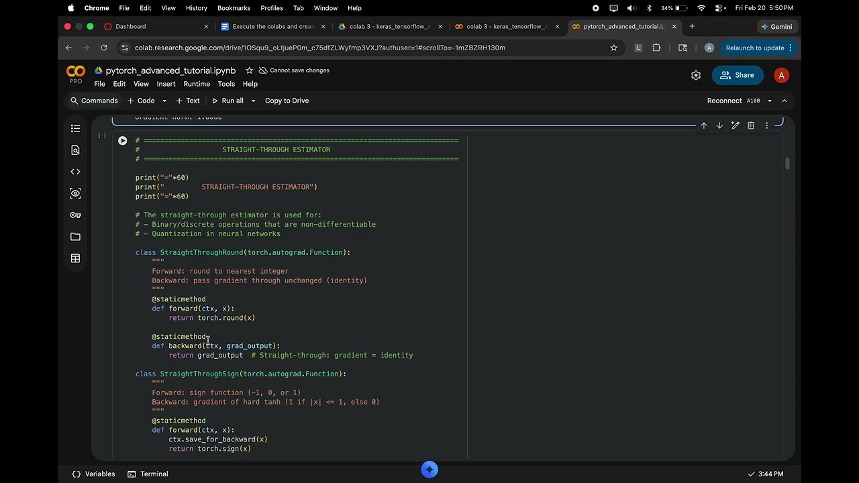Click the class StraightThroughSign code line
The width and height of the screenshot is (859, 483).
(x=241, y=374)
